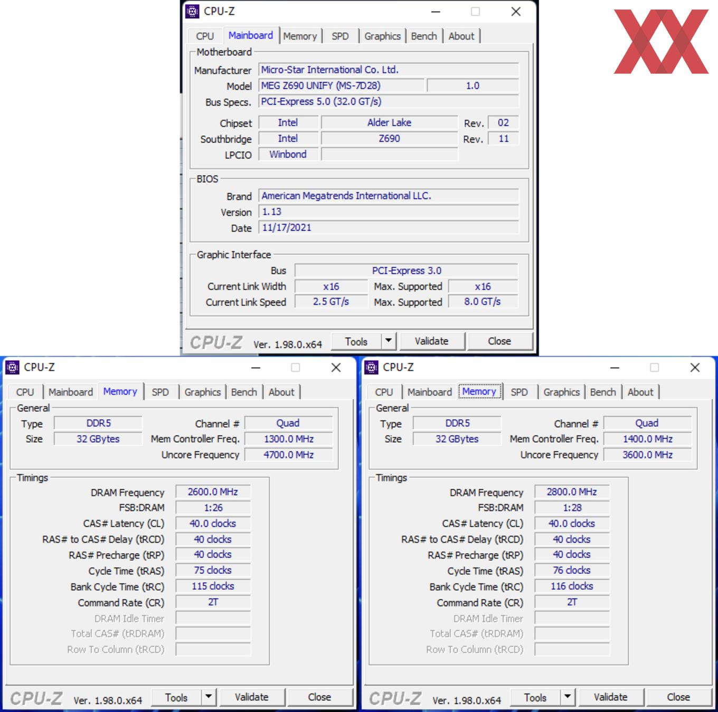The height and width of the screenshot is (712, 718).
Task: Click Bank Cycle Time value 116 clocks
Action: pos(572,586)
